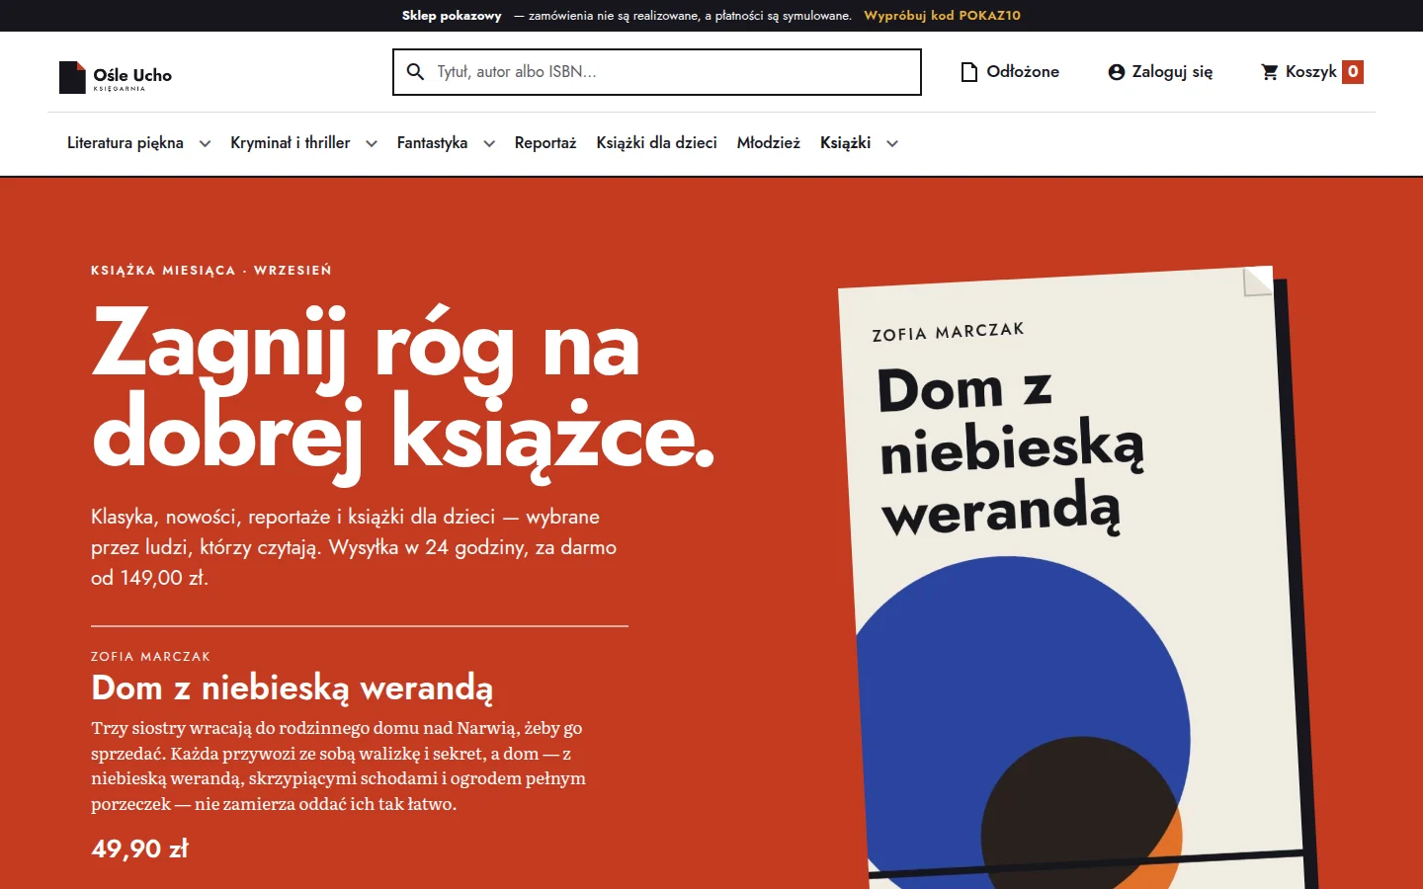Screen dimensions: 1423x889
Task: Open the Dom z niebieską werandą book title
Action: click(x=292, y=687)
